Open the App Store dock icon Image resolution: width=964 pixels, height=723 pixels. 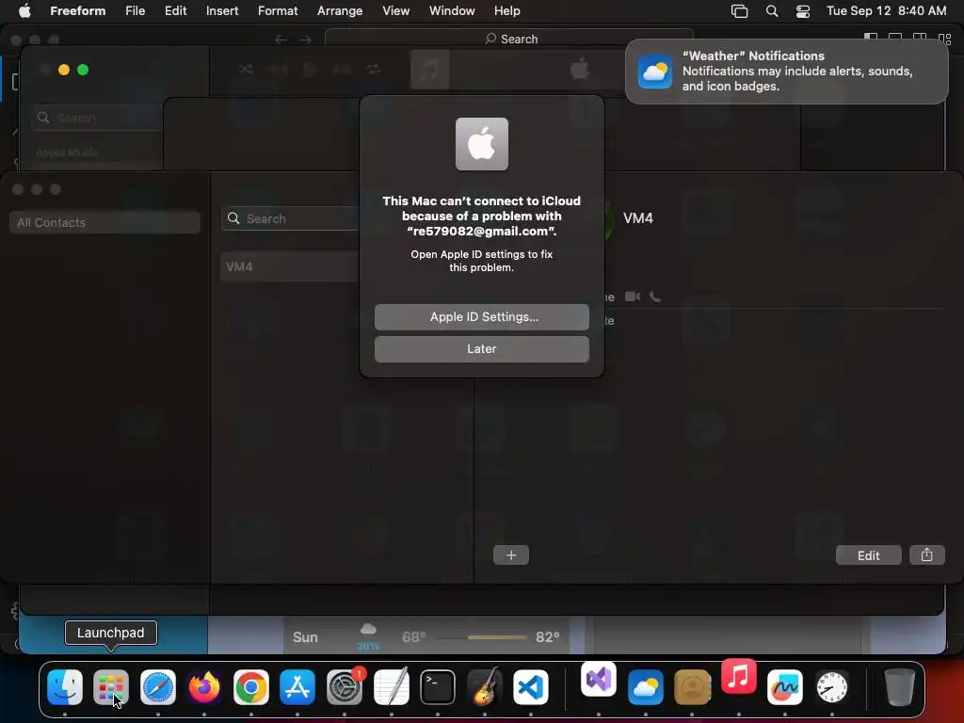(x=297, y=686)
